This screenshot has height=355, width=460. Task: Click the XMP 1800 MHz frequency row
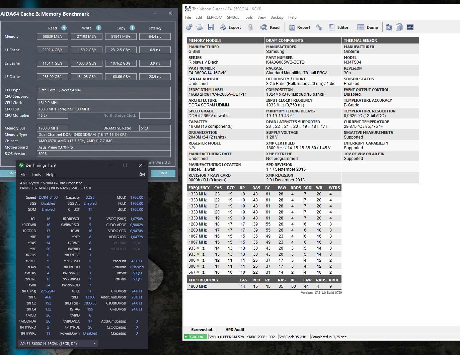click(x=264, y=286)
